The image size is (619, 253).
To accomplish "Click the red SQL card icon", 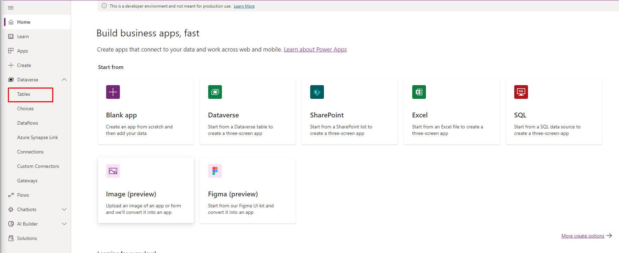I will click(x=521, y=92).
